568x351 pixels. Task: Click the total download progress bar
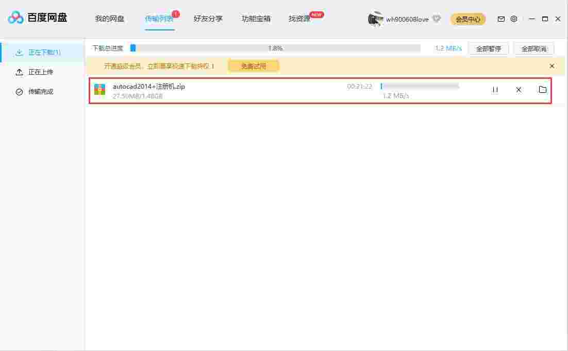click(275, 48)
